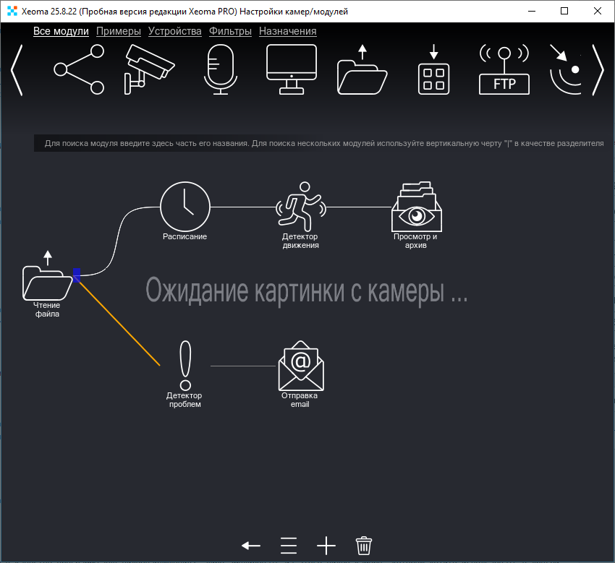
Task: Switch to the Примеры tab
Action: click(118, 31)
